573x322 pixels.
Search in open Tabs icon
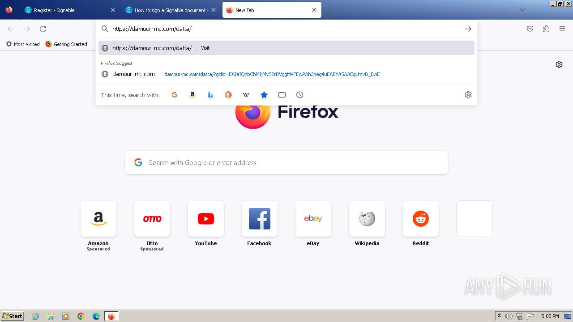point(282,95)
